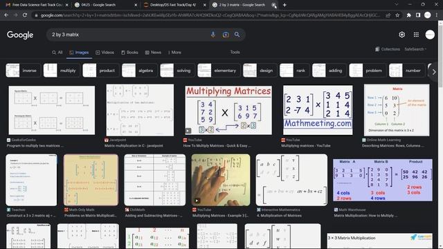The image size is (443, 249).
Task: Filter by the elementary chip
Action: point(219,71)
